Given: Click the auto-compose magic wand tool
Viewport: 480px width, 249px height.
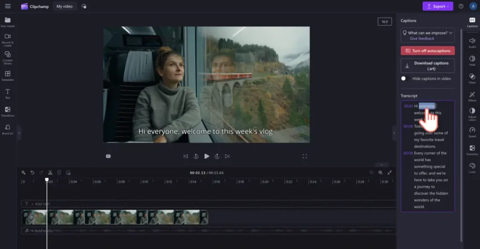Looking at the screenshot, I should coord(23,173).
